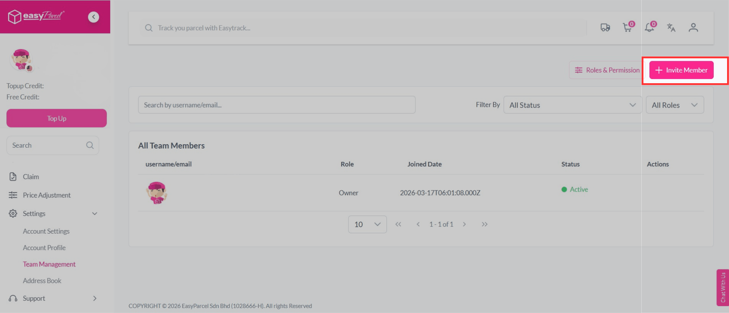The width and height of the screenshot is (729, 313).
Task: Open the notifications bell
Action: pyautogui.click(x=649, y=27)
